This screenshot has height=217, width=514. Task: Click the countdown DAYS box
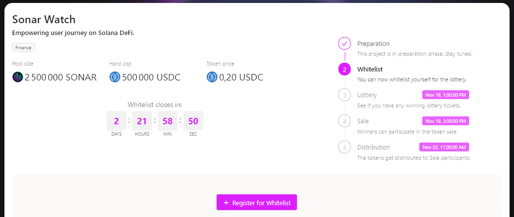[116, 121]
